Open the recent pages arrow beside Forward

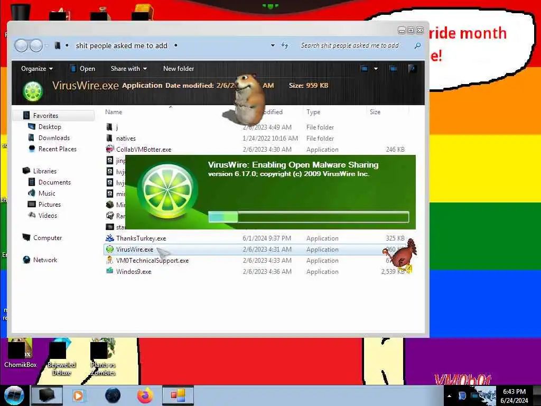tap(47, 45)
